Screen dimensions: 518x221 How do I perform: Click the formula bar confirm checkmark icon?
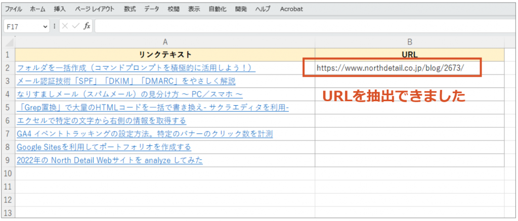[x=76, y=26]
